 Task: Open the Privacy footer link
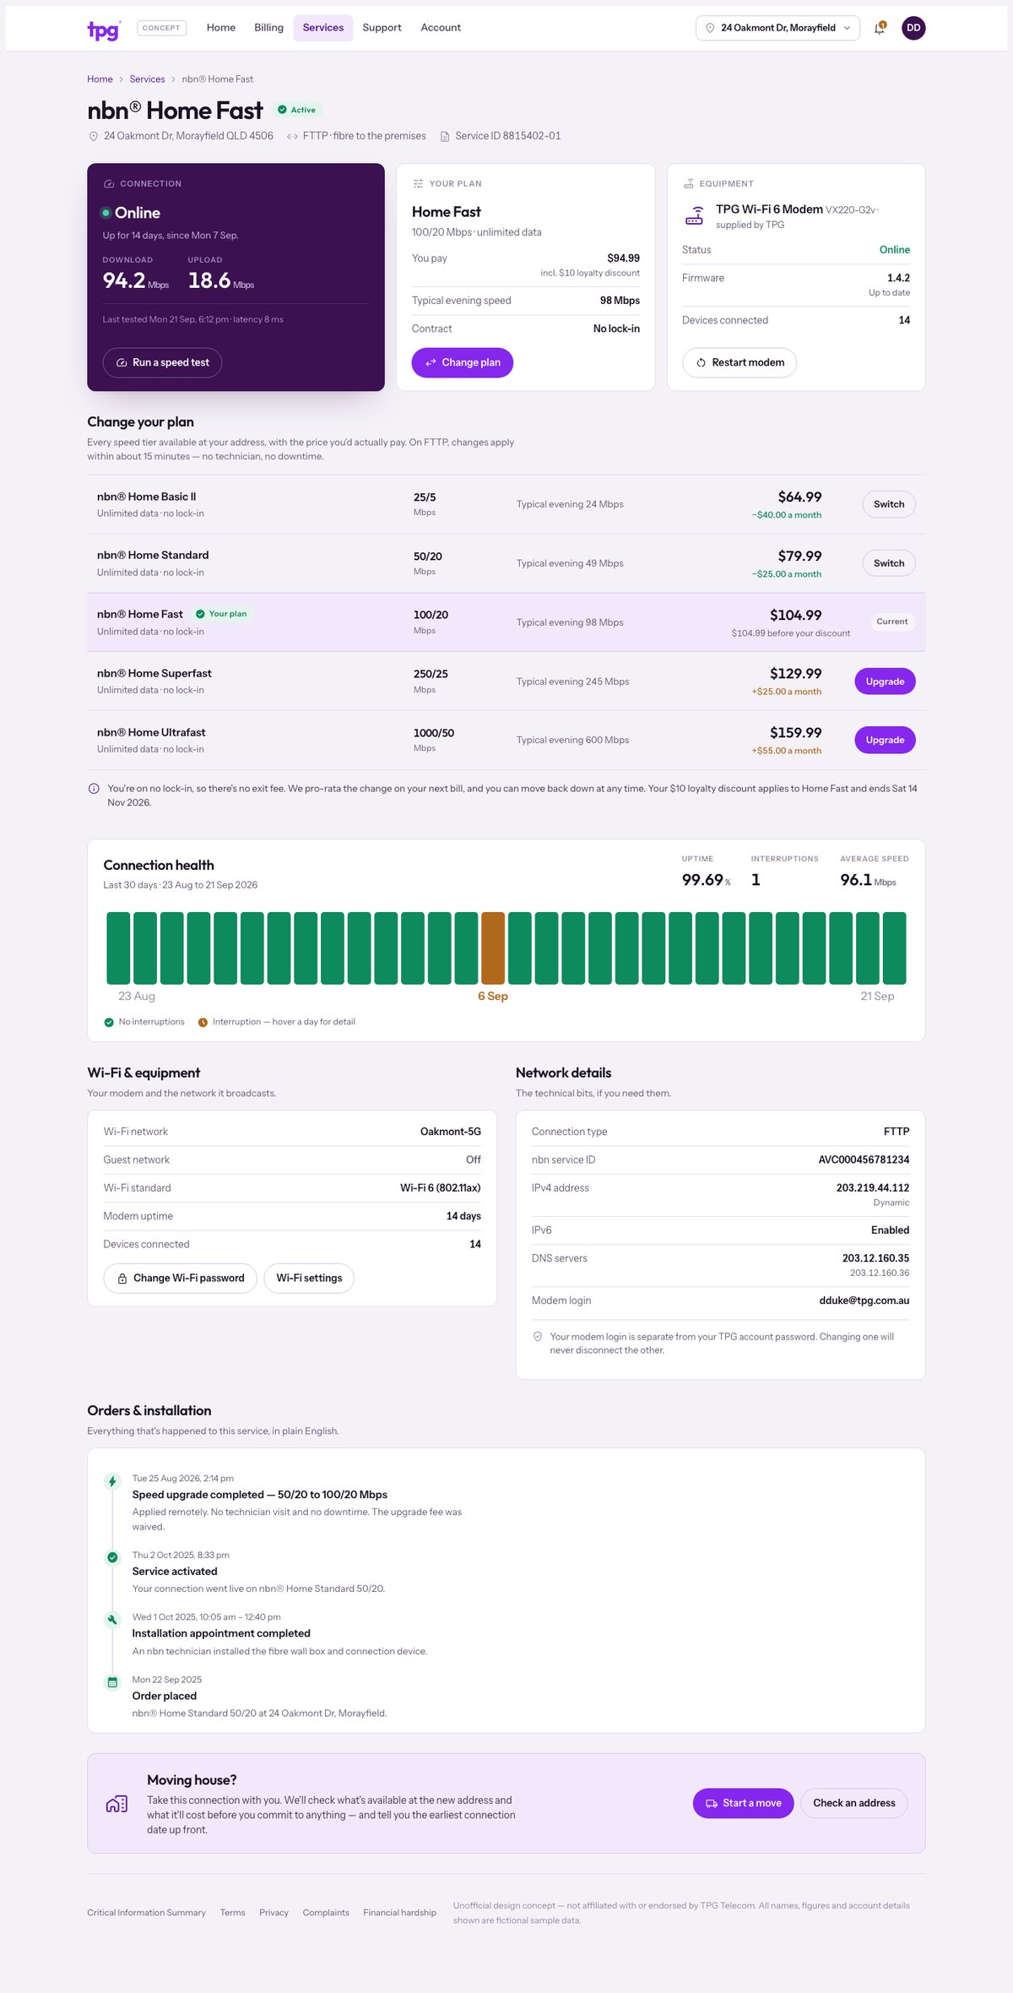tap(274, 1913)
